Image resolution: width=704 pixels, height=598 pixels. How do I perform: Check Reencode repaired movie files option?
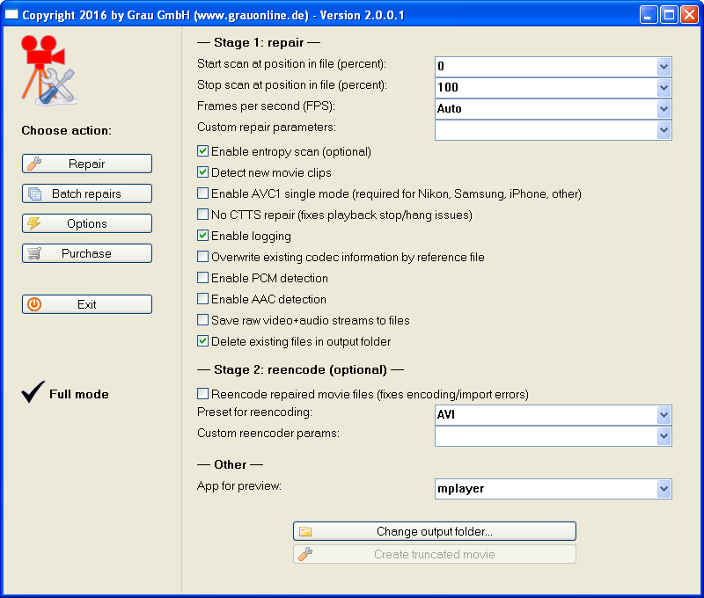coord(203,394)
